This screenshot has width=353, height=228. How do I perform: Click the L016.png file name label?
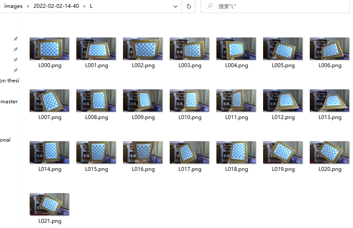[143, 169]
